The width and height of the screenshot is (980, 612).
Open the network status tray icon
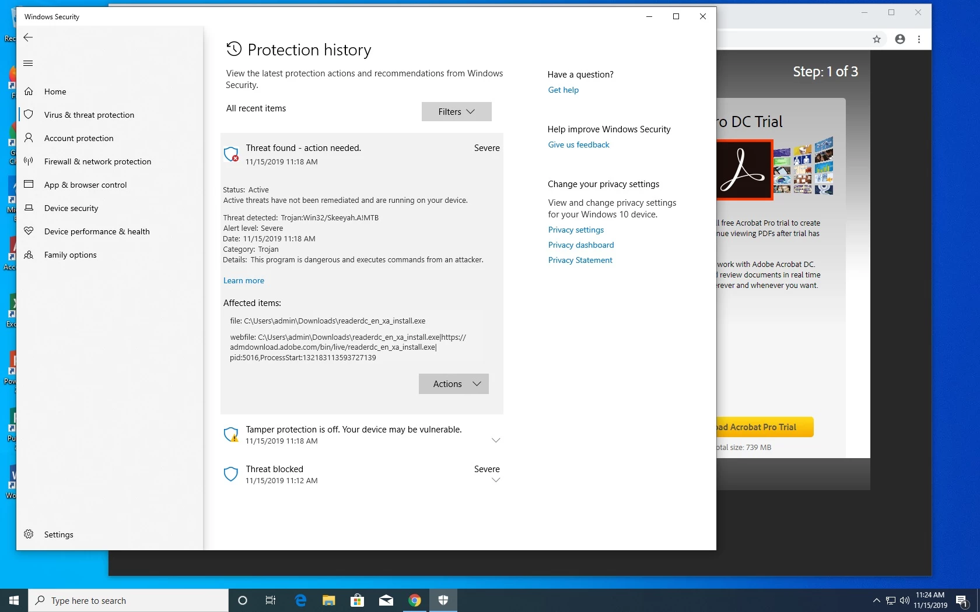(x=891, y=600)
